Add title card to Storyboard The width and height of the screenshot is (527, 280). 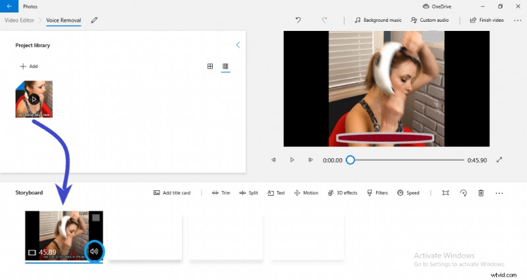(x=172, y=193)
